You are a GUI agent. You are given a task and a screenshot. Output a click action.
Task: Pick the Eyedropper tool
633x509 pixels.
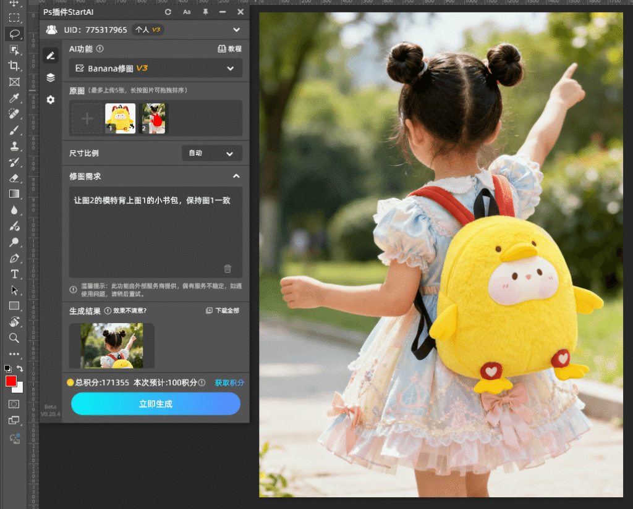(14, 98)
